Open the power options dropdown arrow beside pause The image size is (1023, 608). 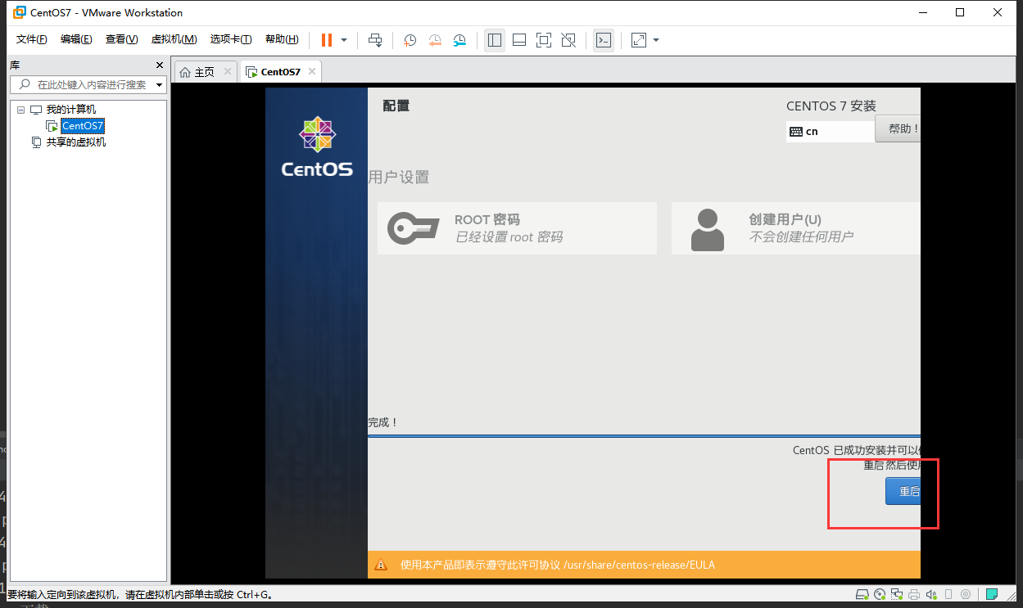[344, 40]
